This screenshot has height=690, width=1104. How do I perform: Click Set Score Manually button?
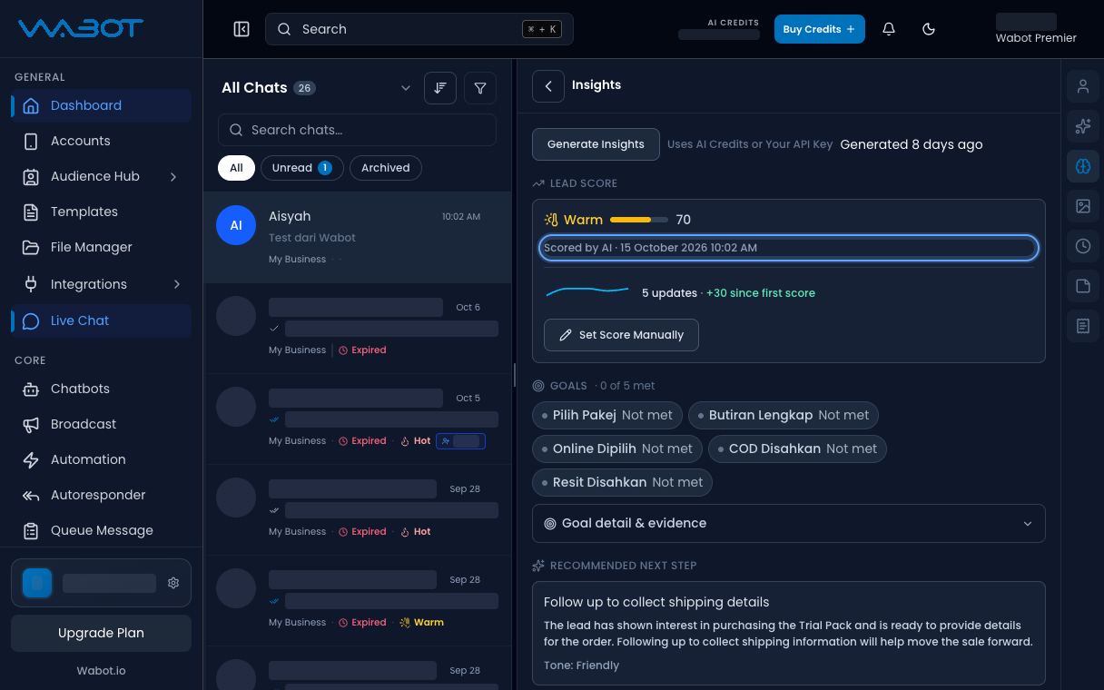pos(621,335)
